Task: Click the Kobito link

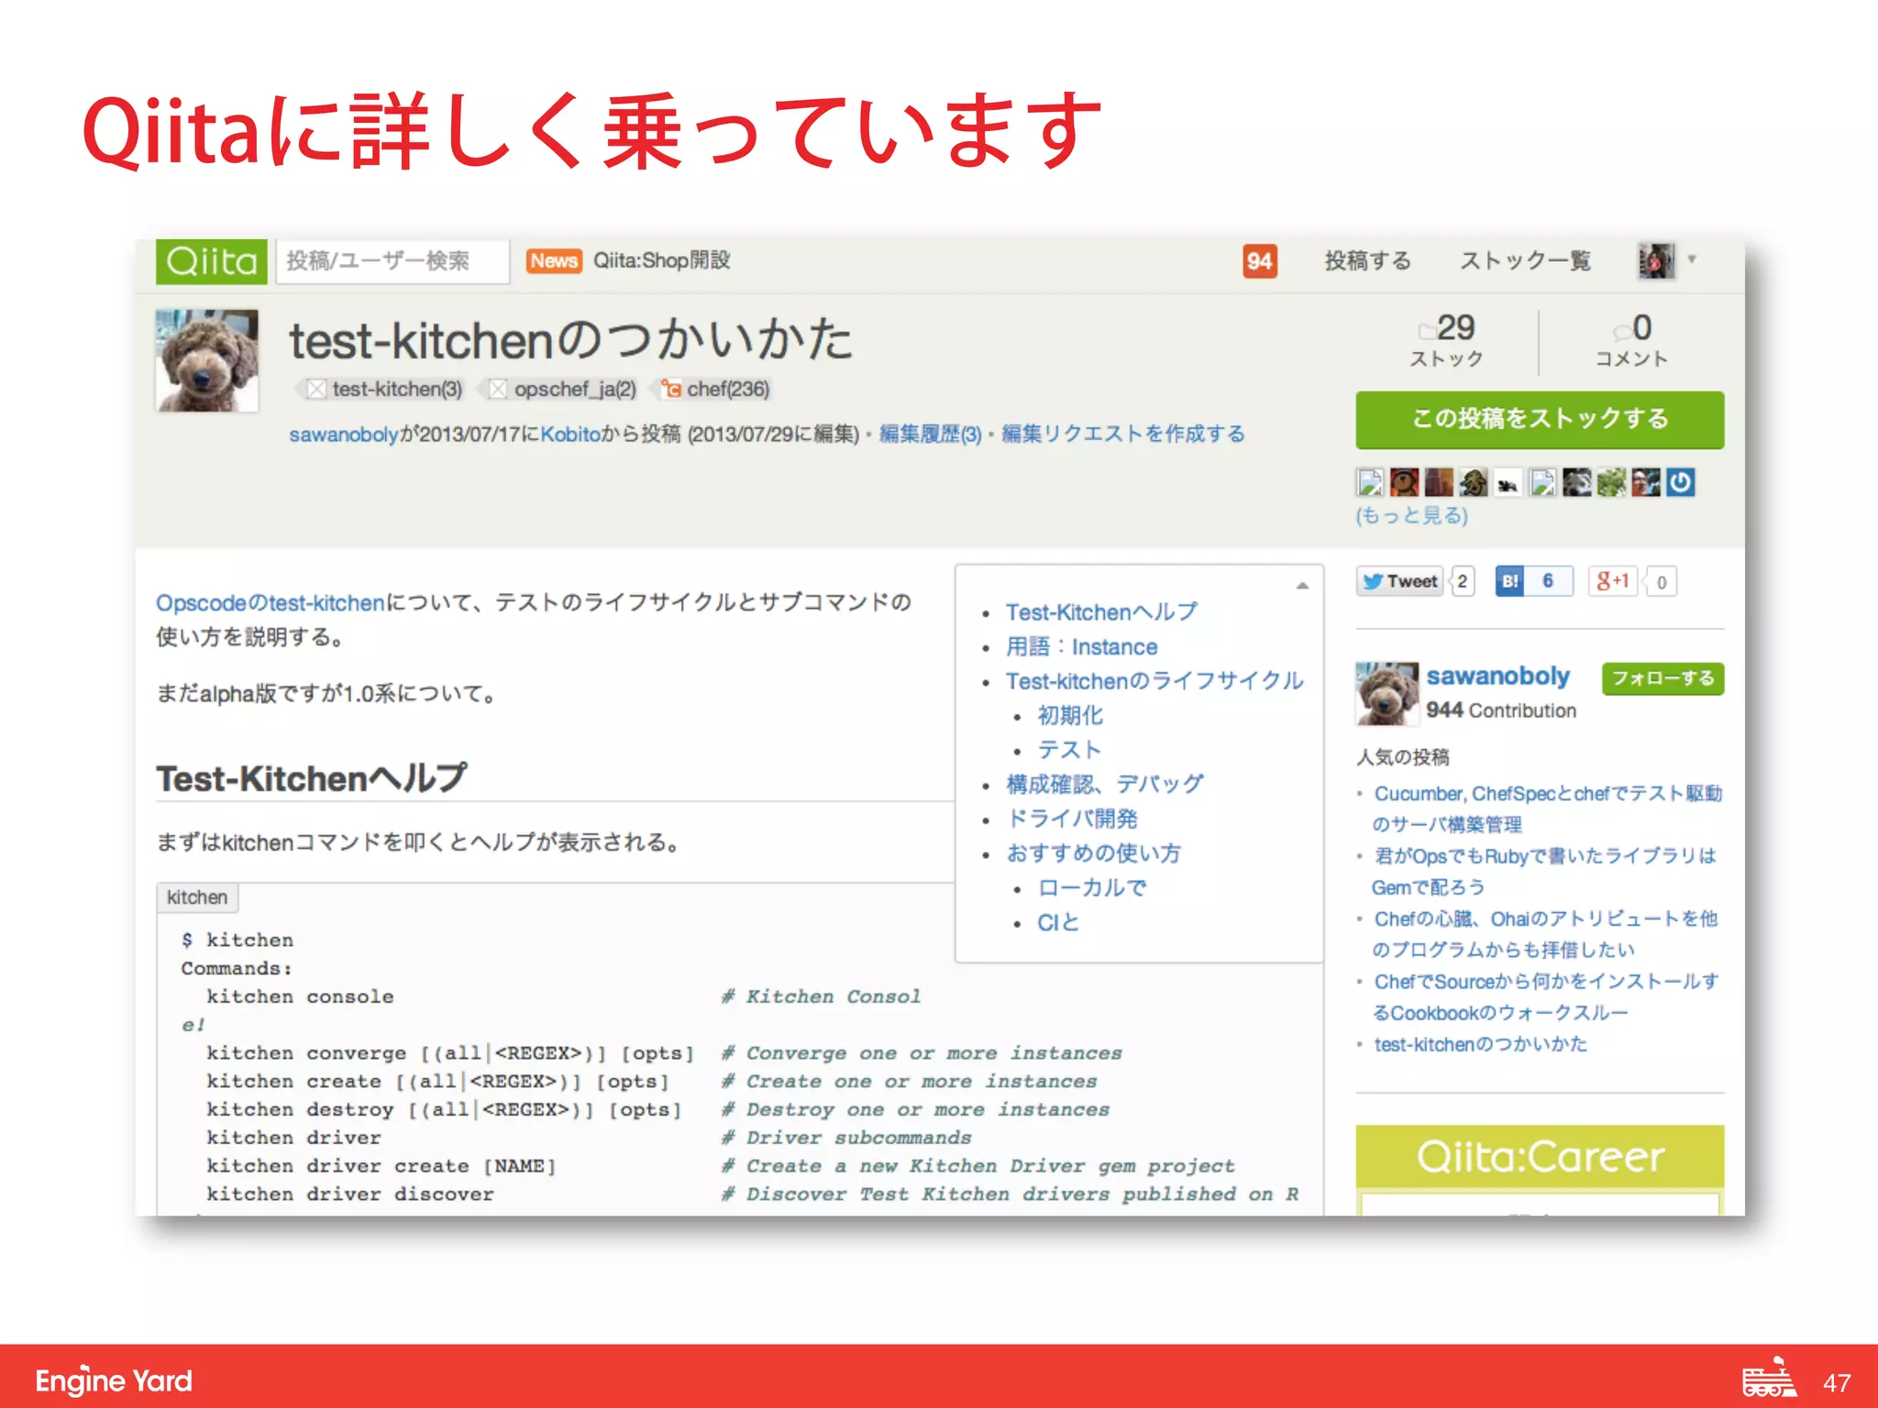Action: 570,434
